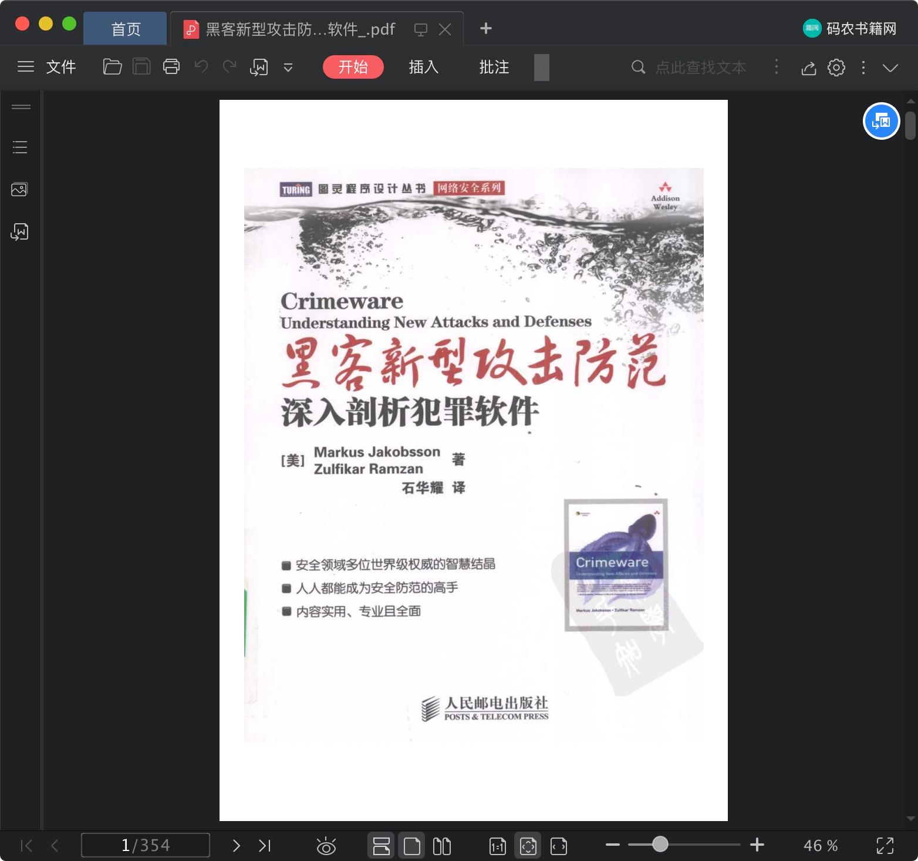The image size is (918, 861).
Task: Click the page number field 1/354
Action: tap(146, 845)
